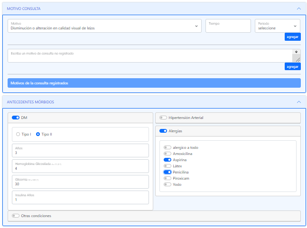
Task: Click agregar button next to Periodo
Action: click(292, 36)
